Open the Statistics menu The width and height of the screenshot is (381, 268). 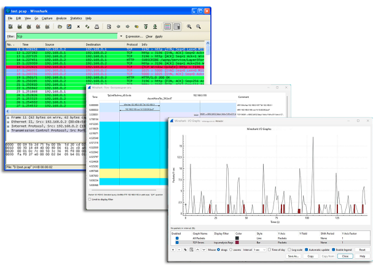click(x=76, y=18)
